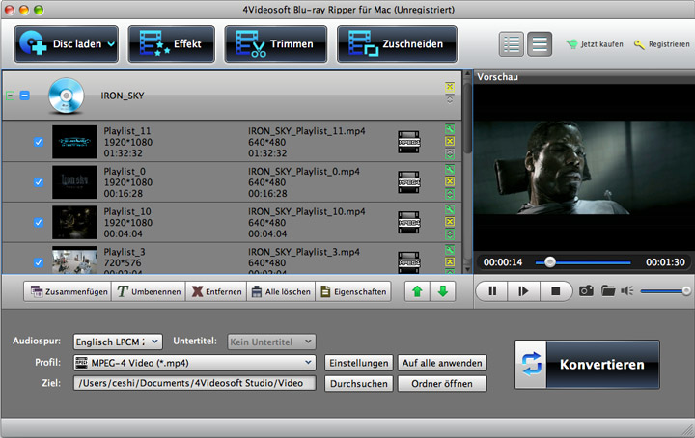
Task: Pause the preview playback
Action: [492, 290]
